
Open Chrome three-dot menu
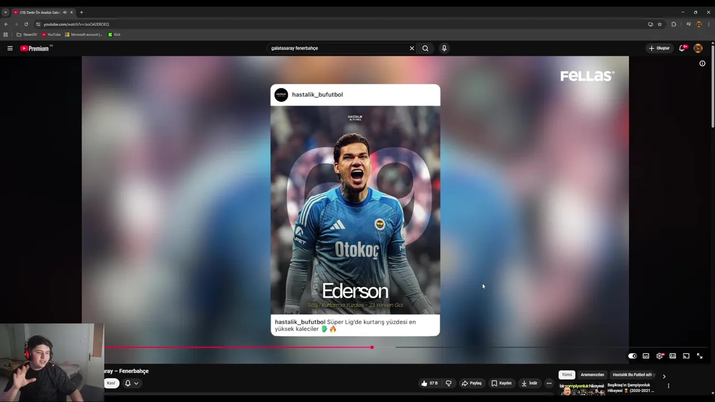click(709, 25)
